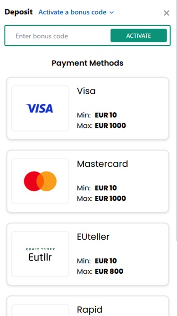The width and height of the screenshot is (177, 316).
Task: Choose the EUteller payment method title
Action: (x=93, y=237)
